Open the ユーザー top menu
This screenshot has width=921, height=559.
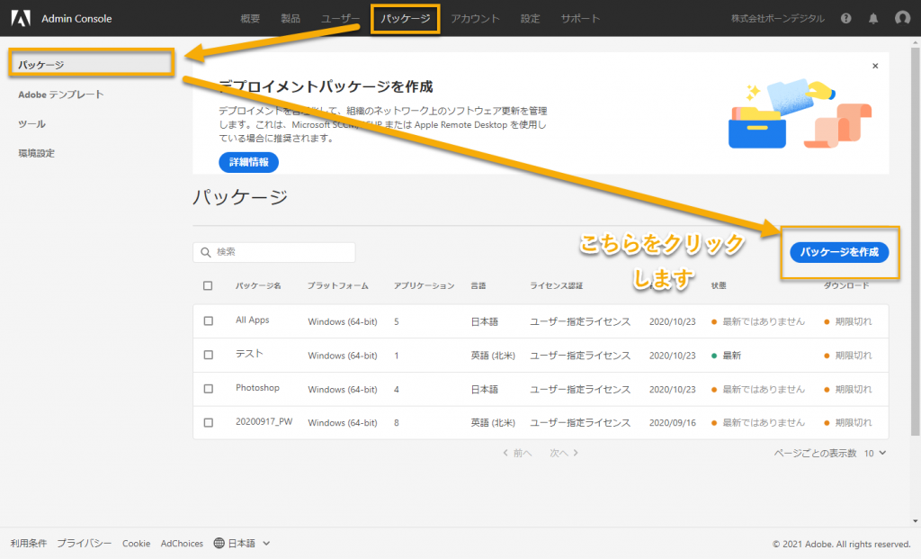(340, 18)
